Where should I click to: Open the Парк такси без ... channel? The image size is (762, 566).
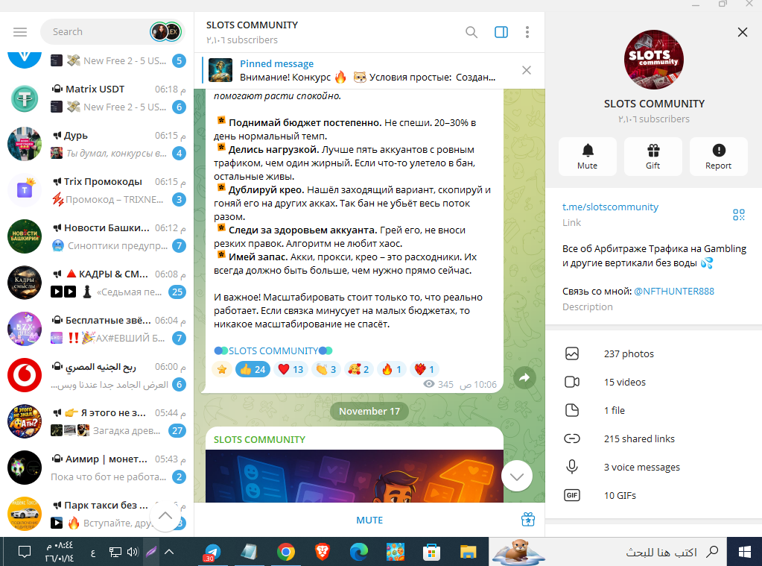pos(97,514)
